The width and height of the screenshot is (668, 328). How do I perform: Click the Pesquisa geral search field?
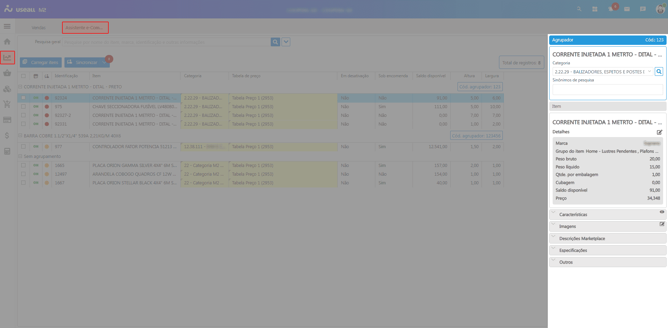coord(166,42)
